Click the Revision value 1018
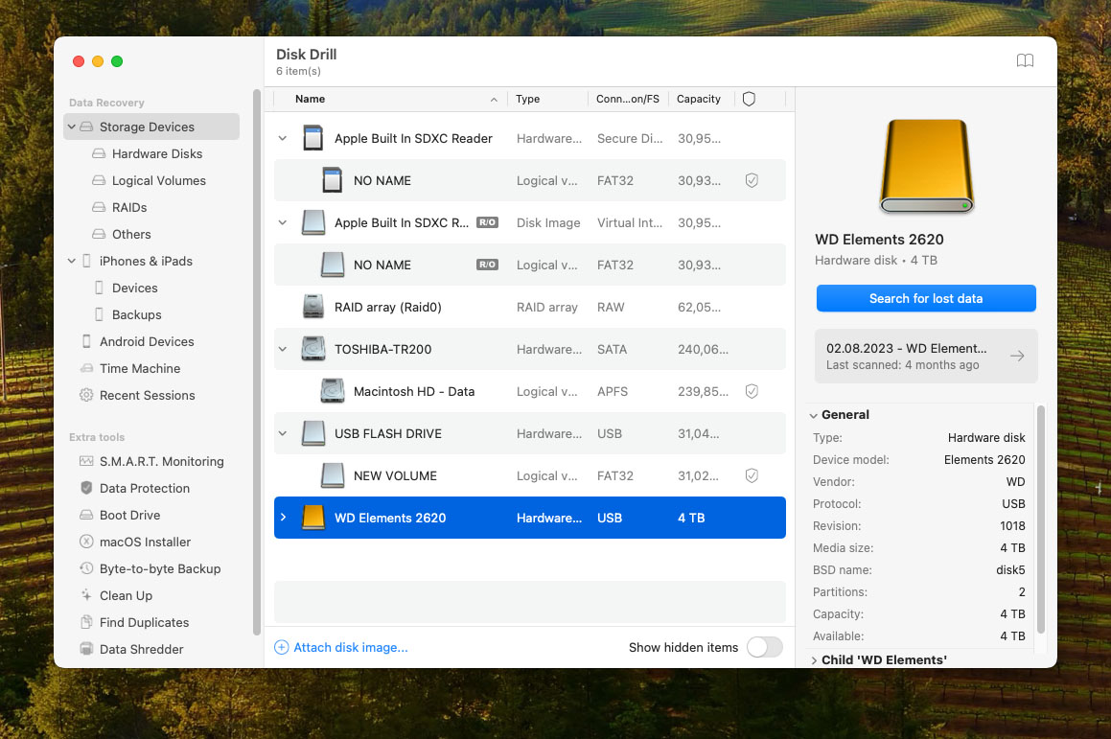 tap(1012, 525)
